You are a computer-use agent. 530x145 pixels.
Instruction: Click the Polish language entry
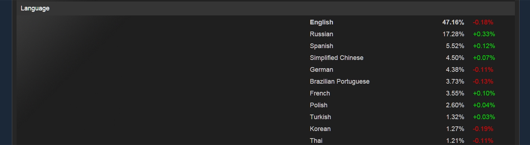click(319, 105)
